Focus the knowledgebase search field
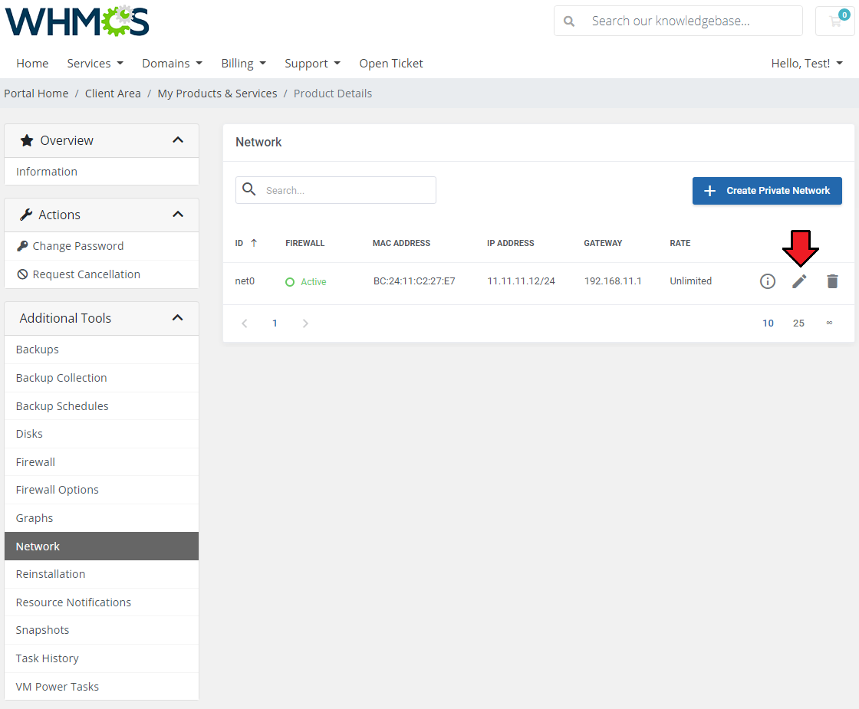 coord(678,21)
